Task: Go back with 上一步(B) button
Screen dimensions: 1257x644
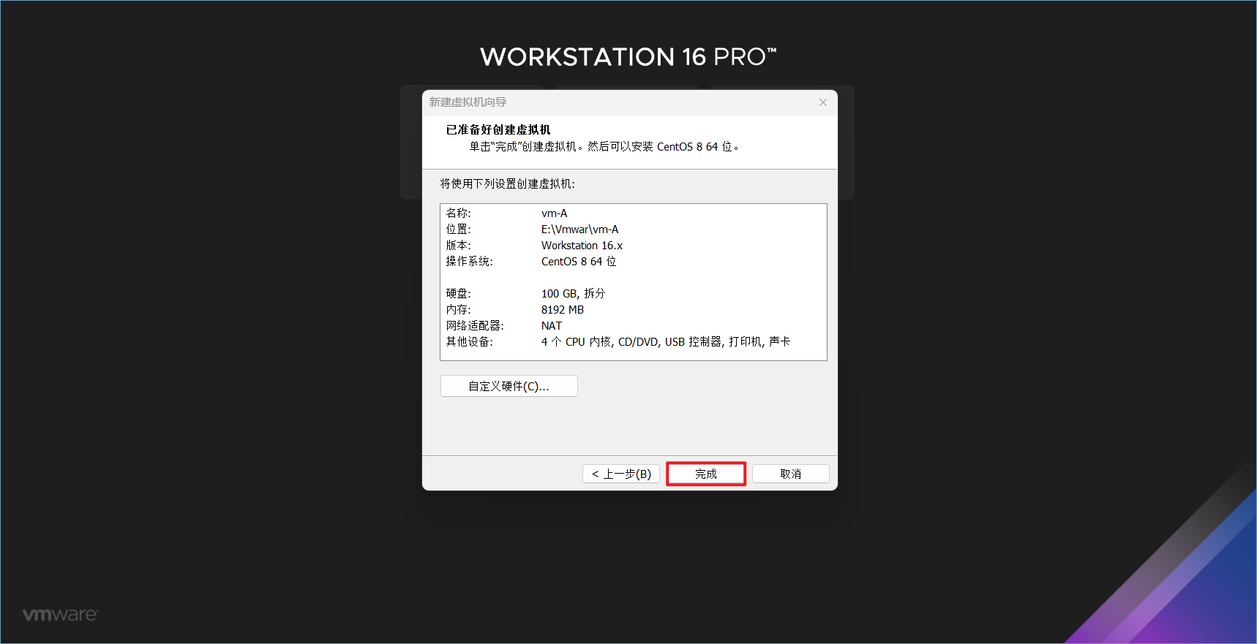Action: 621,474
